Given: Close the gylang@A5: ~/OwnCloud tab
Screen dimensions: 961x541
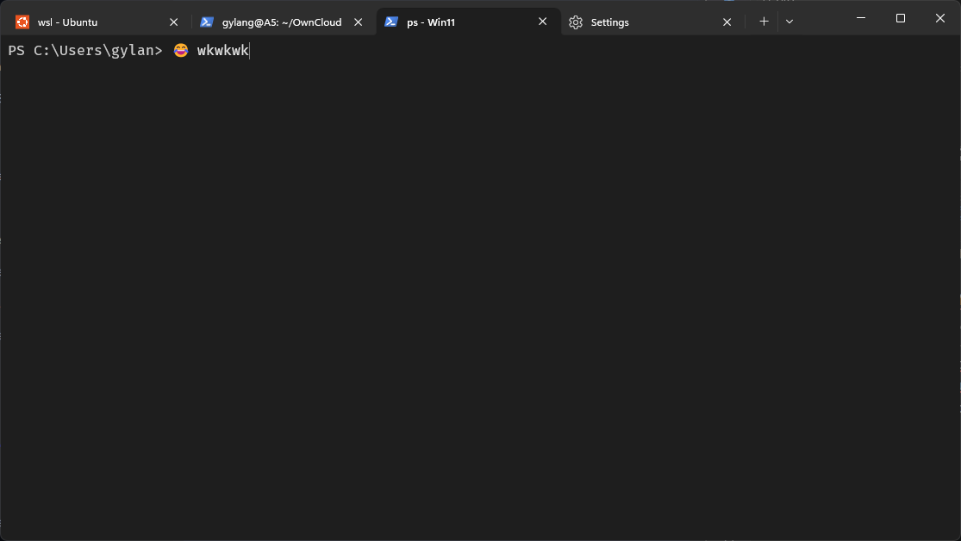Looking at the screenshot, I should [x=358, y=22].
